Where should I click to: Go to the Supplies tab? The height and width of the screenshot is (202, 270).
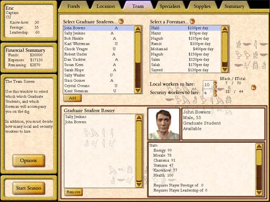click(202, 6)
